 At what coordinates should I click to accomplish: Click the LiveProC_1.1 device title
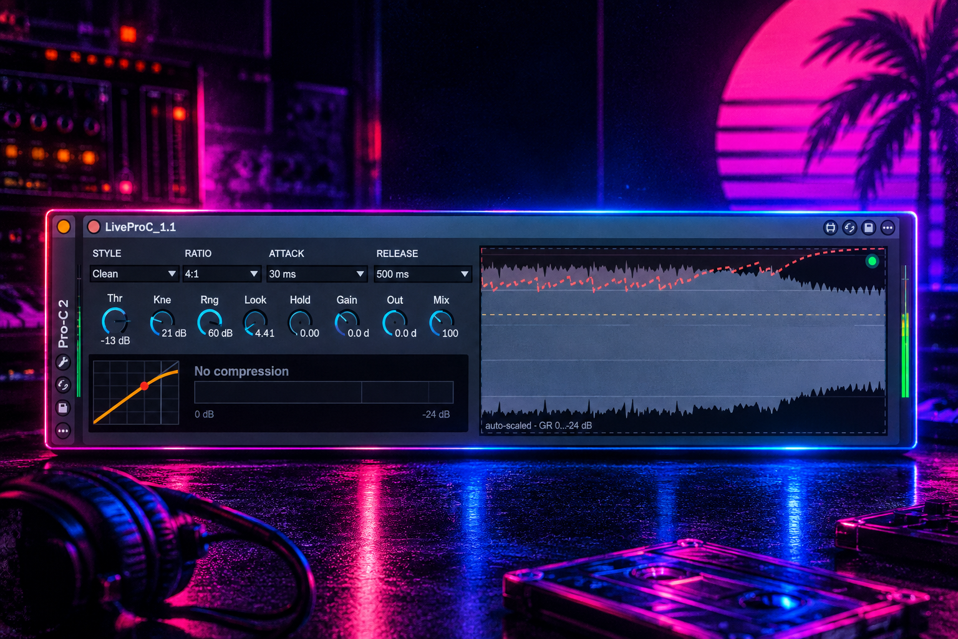coord(140,227)
